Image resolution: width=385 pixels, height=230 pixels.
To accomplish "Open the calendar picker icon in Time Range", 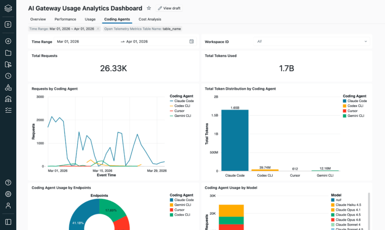I will [x=191, y=41].
